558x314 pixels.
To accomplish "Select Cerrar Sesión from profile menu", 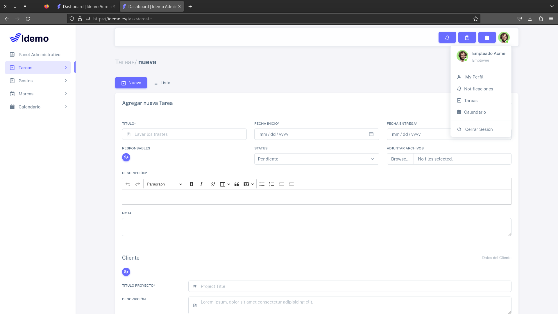I will point(478,129).
